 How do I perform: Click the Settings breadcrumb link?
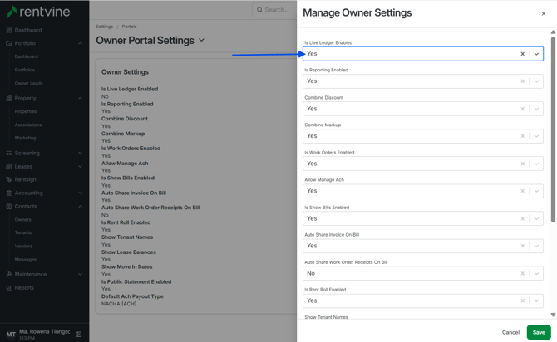[x=104, y=27]
